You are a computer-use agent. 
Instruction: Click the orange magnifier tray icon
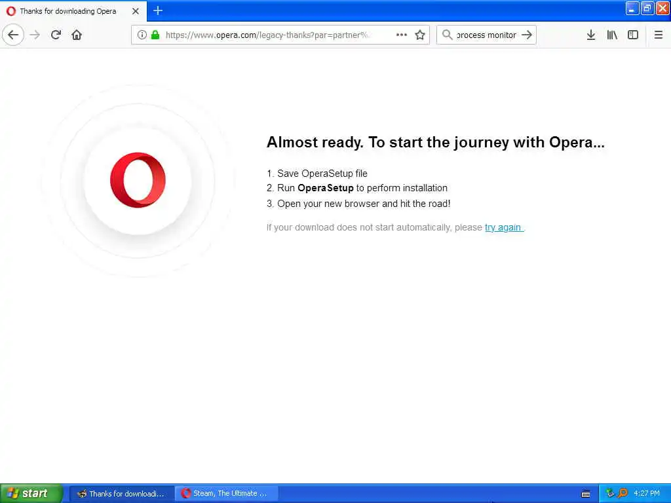coord(623,493)
